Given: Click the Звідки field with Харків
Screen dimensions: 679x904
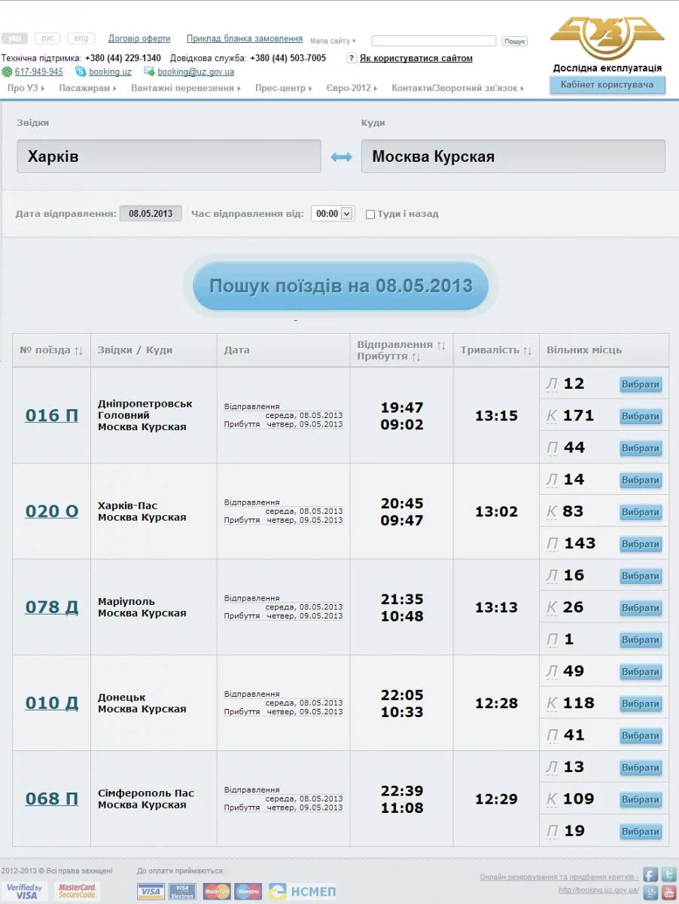Looking at the screenshot, I should (x=169, y=157).
